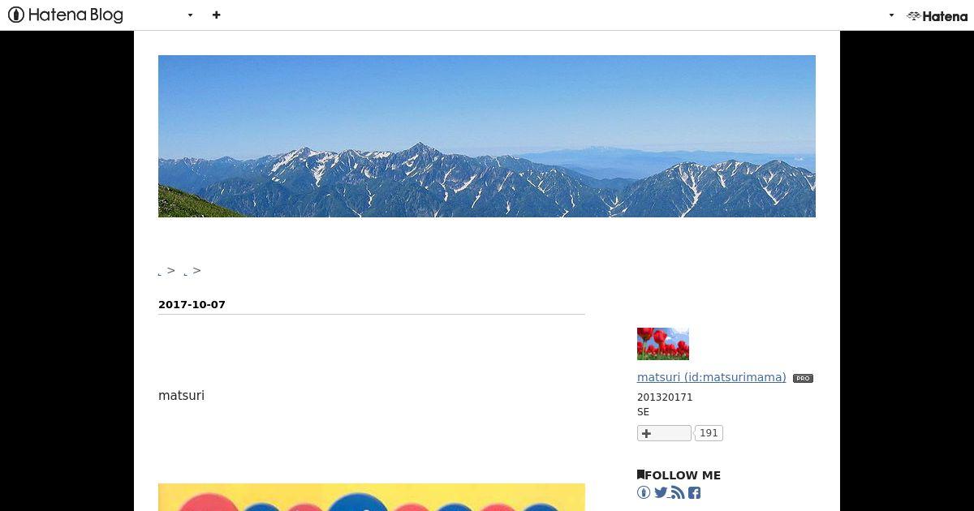The height and width of the screenshot is (511, 974).
Task: Open the dropdown next to Hatena Blog
Action: 190,15
